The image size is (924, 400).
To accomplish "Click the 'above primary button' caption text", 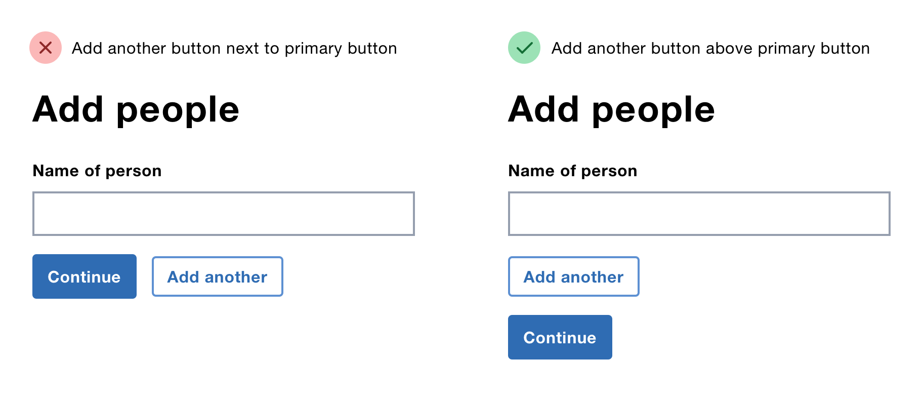I will (710, 49).
